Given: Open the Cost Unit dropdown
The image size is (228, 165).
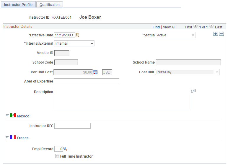Looking at the screenshot, I should pyautogui.click(x=187, y=72).
